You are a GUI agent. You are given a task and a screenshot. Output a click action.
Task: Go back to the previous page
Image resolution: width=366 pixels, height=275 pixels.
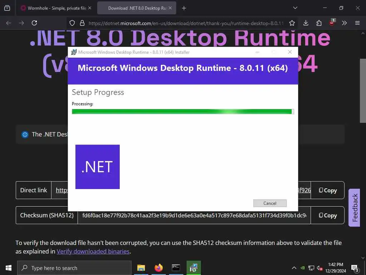(9, 23)
